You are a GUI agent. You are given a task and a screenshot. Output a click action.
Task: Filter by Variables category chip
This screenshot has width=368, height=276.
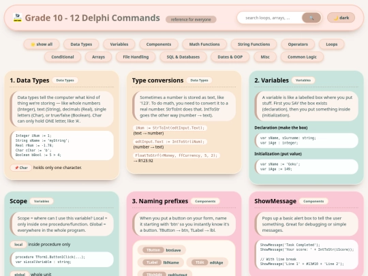click(119, 44)
